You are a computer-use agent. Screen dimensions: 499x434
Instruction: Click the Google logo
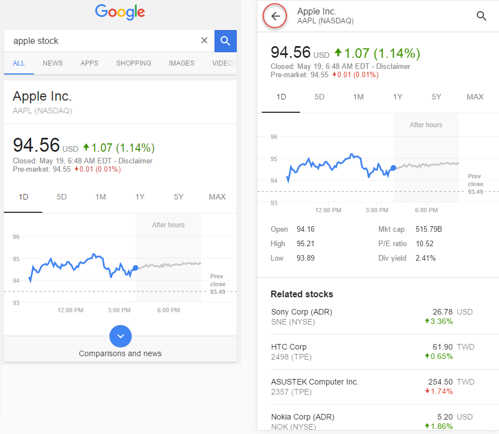tap(120, 12)
